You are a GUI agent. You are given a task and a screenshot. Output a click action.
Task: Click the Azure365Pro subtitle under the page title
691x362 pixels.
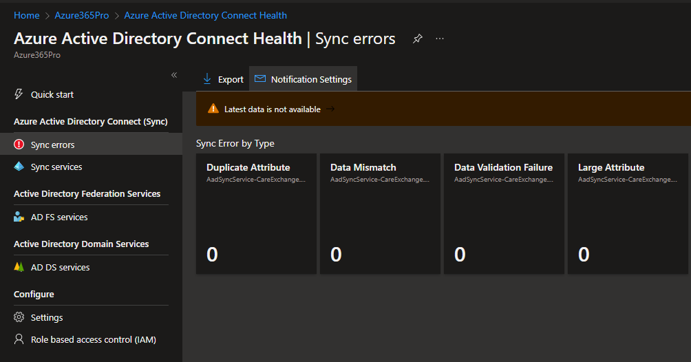point(37,55)
